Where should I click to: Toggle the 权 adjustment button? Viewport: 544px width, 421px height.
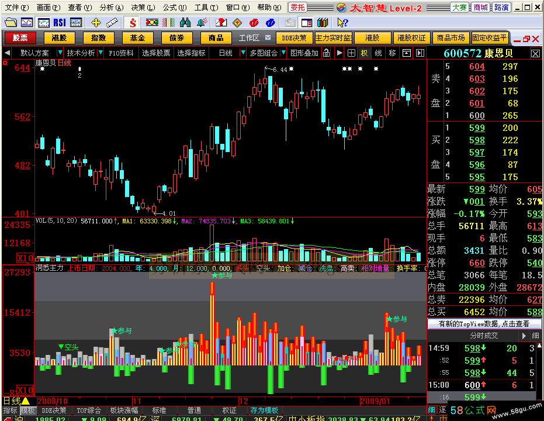pyautogui.click(x=364, y=53)
